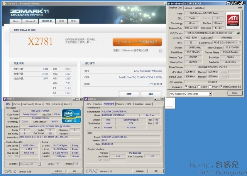247x176 pixels.
Task: Switch to the Sensors tab in GPU-Z
Action: coord(188,8)
